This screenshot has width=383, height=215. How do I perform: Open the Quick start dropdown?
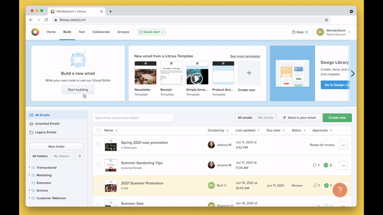click(x=151, y=32)
